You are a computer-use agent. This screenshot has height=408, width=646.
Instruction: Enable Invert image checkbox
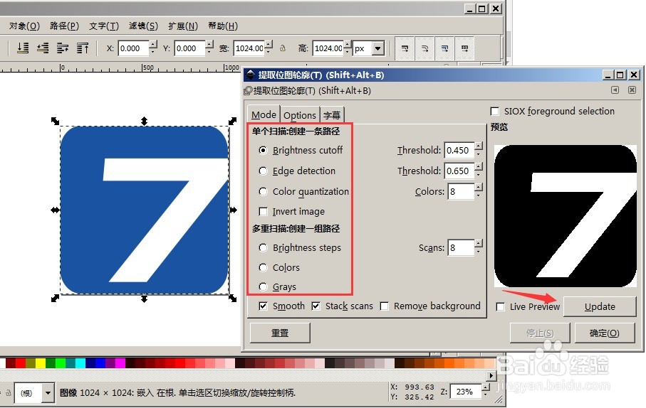point(263,211)
